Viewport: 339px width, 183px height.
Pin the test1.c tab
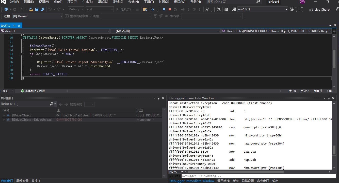pos(14,26)
